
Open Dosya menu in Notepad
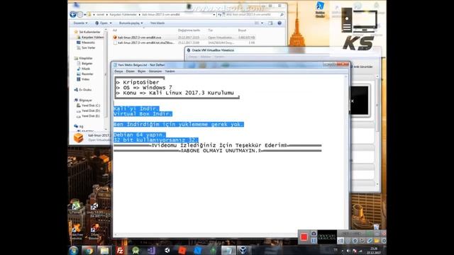point(118,71)
